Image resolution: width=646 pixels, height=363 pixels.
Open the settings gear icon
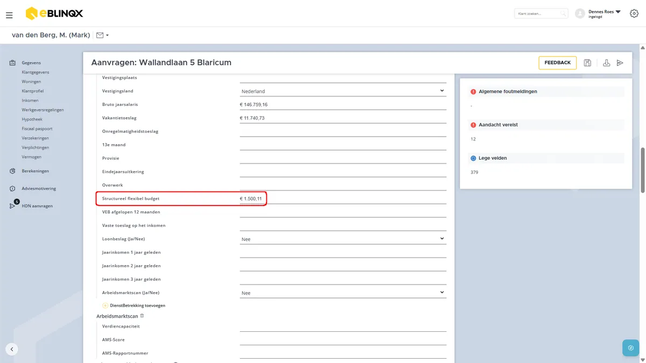tap(634, 13)
